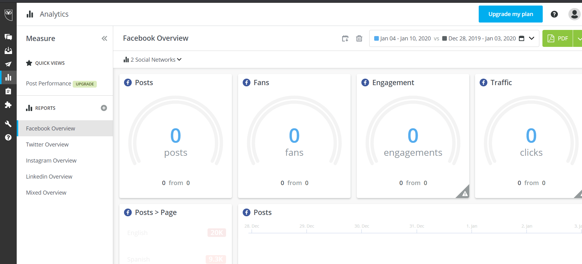Click the Facebook Overview page heading

[156, 38]
